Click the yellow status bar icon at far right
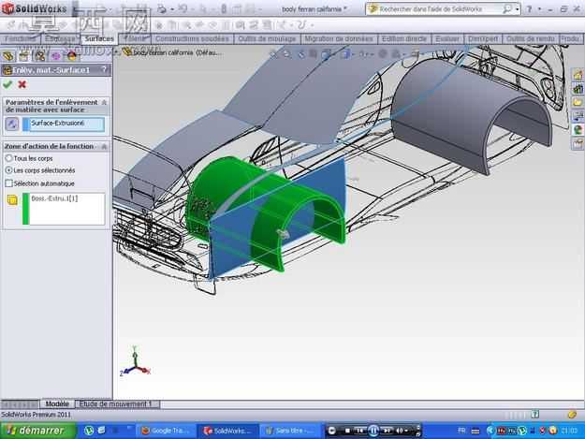Image resolution: width=585 pixels, height=439 pixels. point(572,414)
